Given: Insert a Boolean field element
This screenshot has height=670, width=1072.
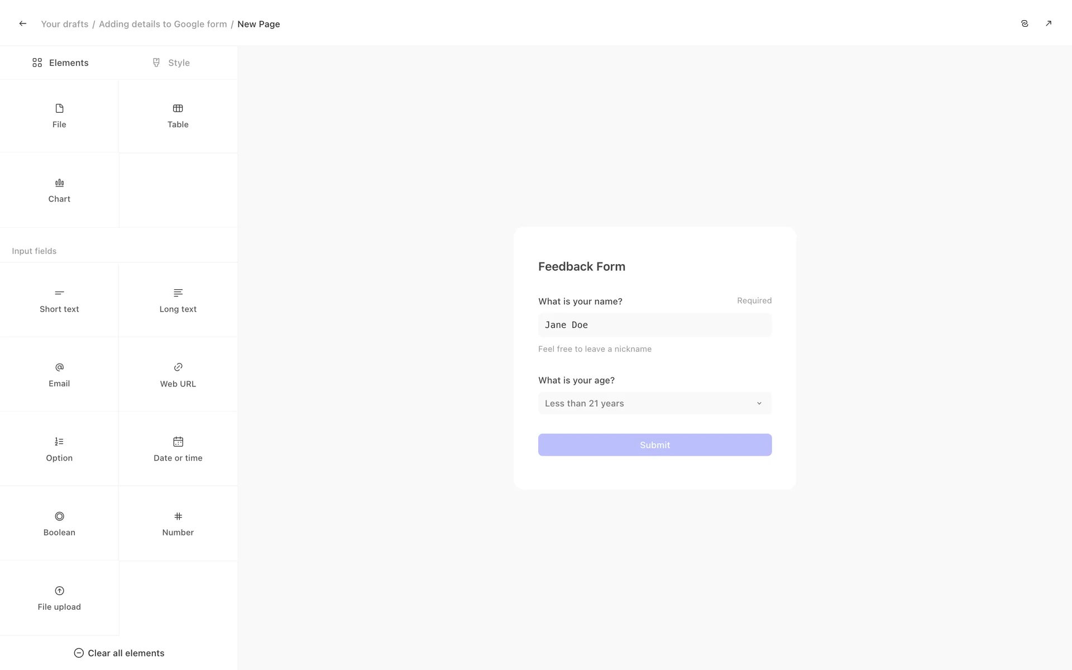Looking at the screenshot, I should tap(59, 524).
